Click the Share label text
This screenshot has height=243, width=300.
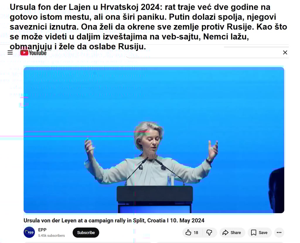click(236, 232)
